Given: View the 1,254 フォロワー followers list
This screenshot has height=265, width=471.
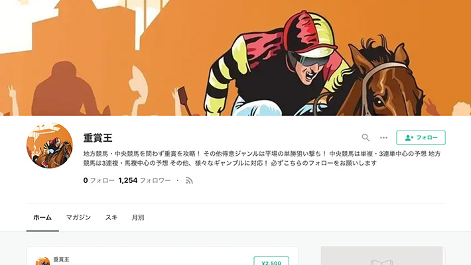Looking at the screenshot, I should pyautogui.click(x=145, y=180).
